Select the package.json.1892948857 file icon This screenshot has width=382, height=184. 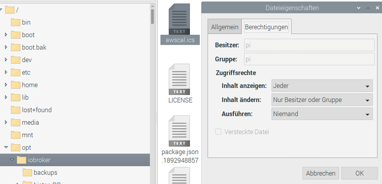179,131
